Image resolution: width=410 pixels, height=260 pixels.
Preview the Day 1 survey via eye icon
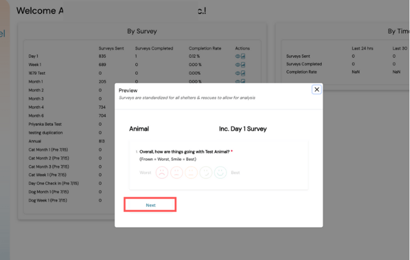tap(238, 56)
